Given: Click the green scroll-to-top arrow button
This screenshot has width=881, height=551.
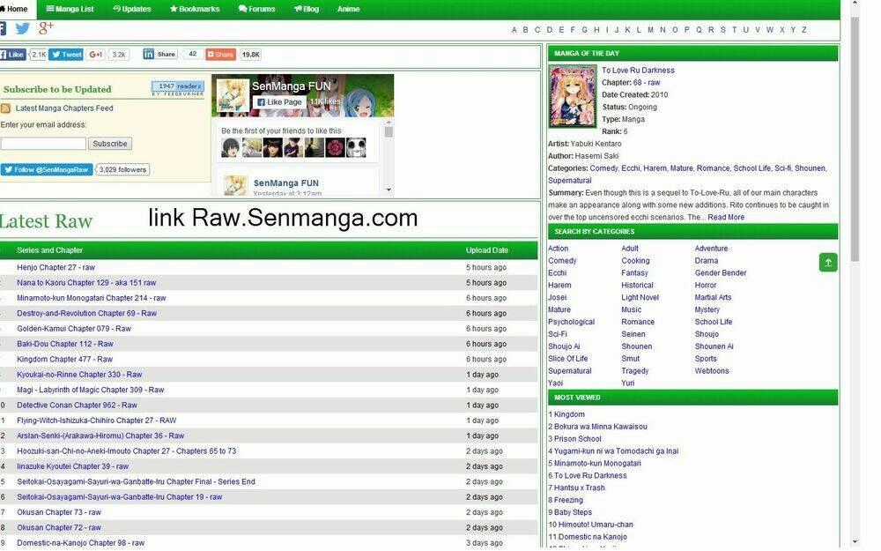Looking at the screenshot, I should [x=827, y=262].
